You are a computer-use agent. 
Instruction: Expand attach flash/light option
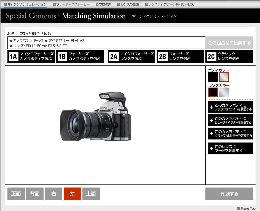tap(230, 107)
